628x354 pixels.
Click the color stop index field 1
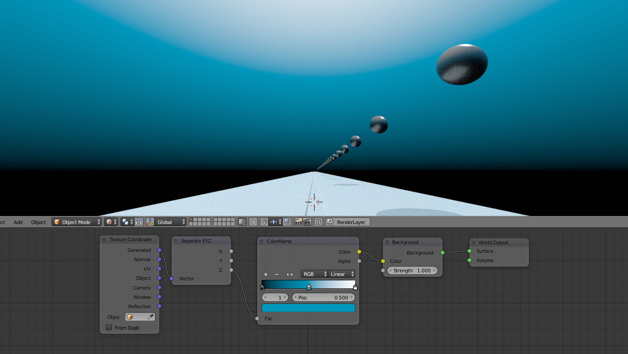coord(275,297)
